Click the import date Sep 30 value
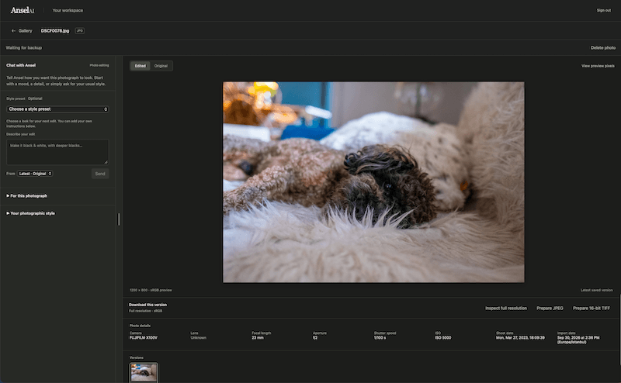Viewport: 621px width, 383px height. (578, 340)
